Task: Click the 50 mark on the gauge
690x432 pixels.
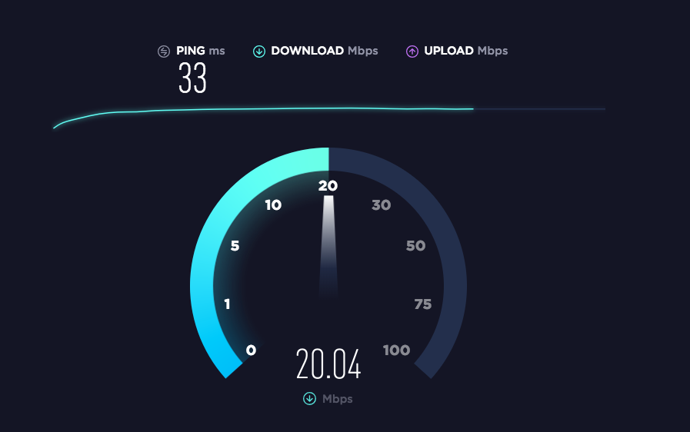Action: point(415,245)
